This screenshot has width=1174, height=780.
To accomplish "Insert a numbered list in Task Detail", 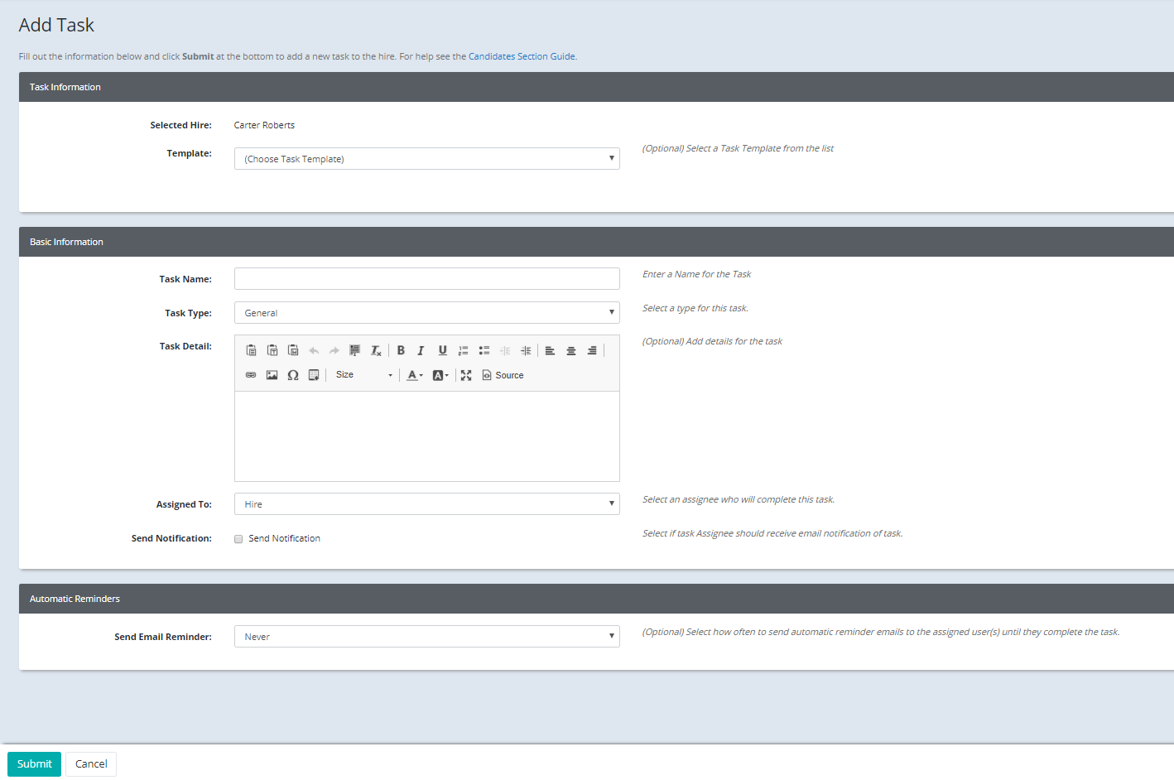I will 463,349.
